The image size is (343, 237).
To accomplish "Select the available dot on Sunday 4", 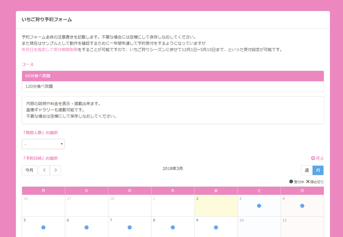I will pos(302,206).
